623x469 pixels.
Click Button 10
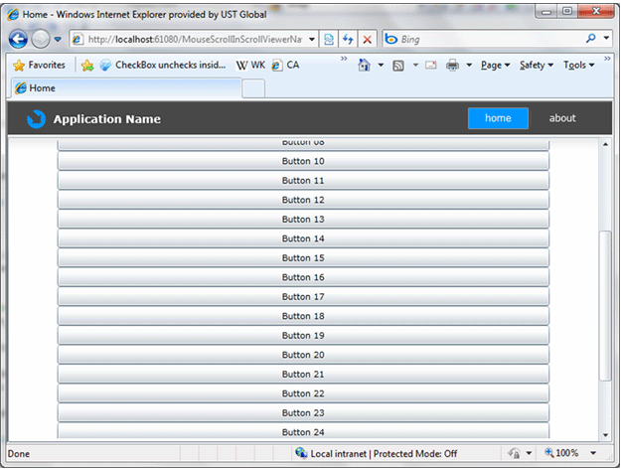(x=303, y=161)
